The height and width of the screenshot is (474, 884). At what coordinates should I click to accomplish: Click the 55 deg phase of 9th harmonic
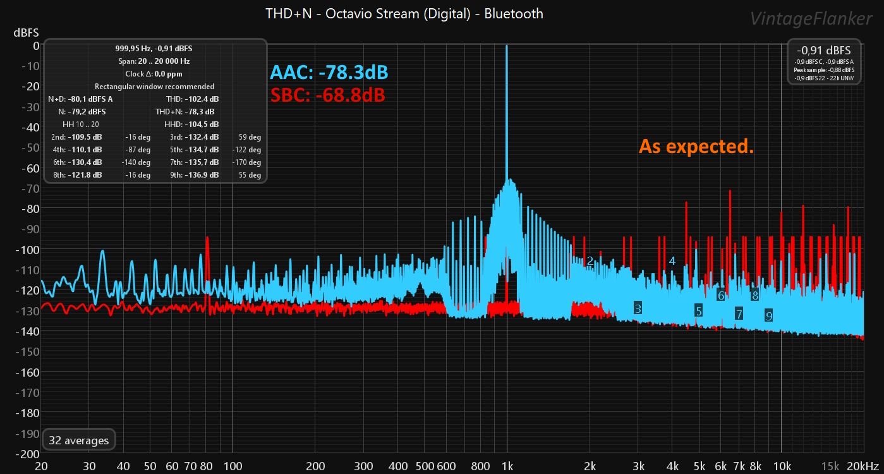click(250, 175)
